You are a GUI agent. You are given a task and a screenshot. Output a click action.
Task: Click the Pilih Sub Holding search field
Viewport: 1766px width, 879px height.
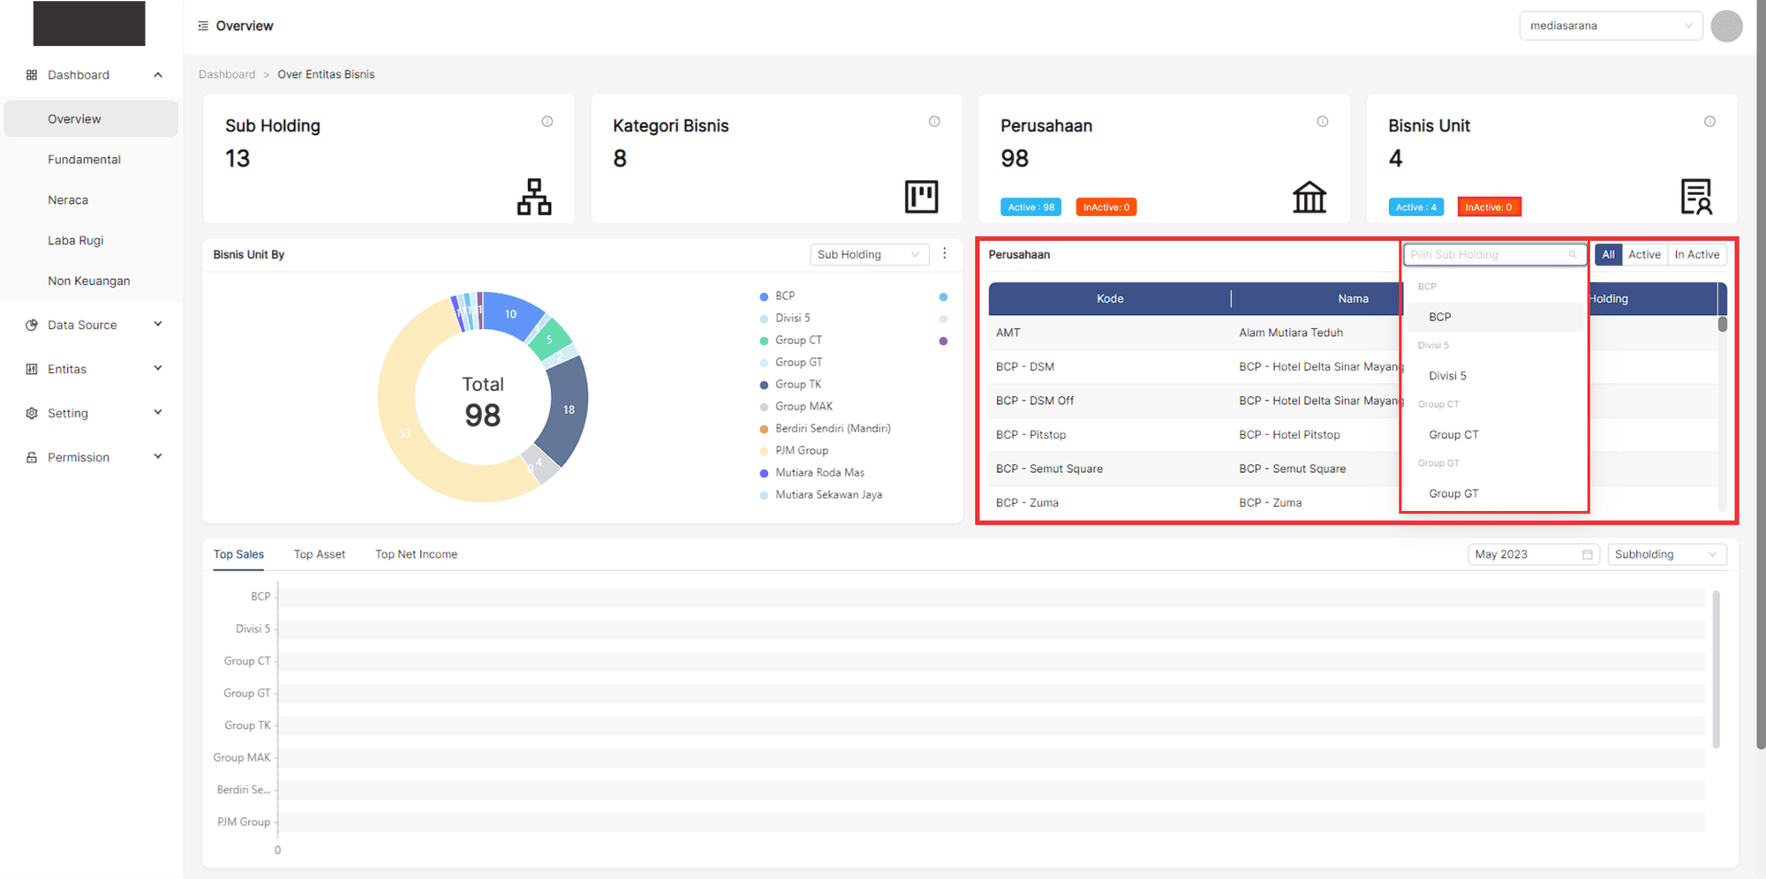(1486, 255)
